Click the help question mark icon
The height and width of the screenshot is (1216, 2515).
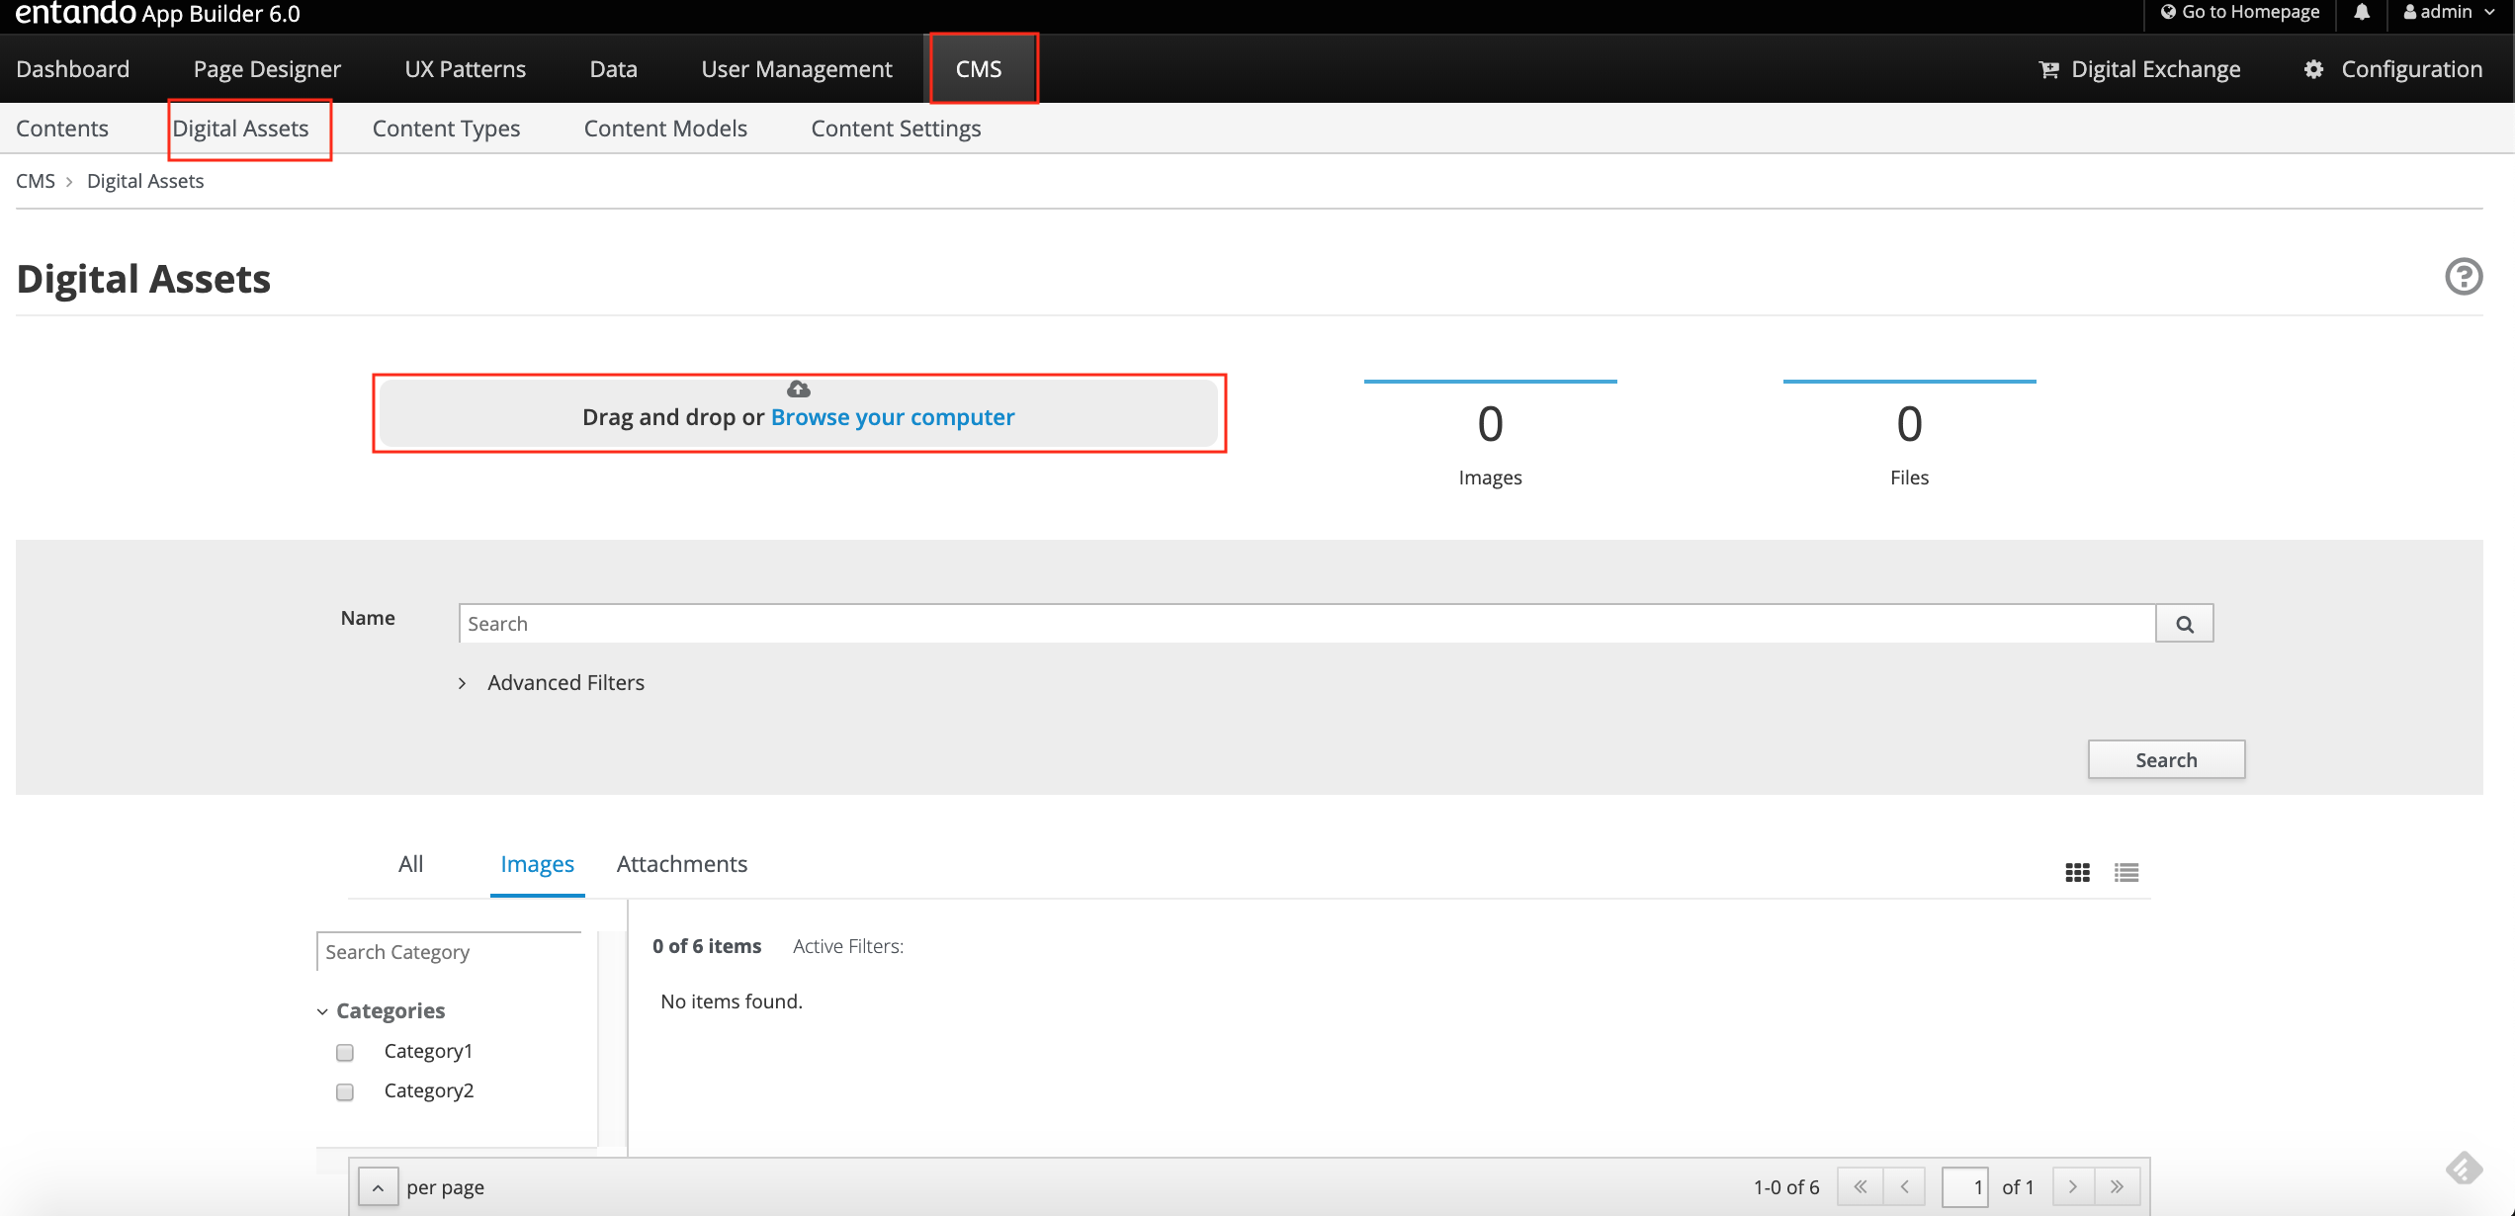click(2463, 277)
